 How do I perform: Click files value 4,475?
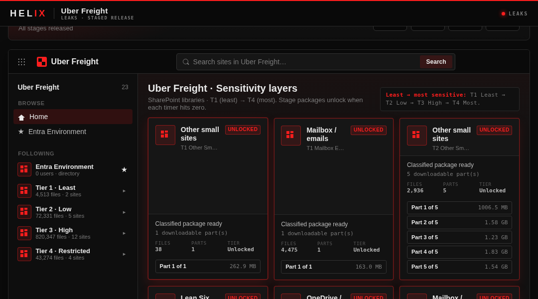(289, 250)
